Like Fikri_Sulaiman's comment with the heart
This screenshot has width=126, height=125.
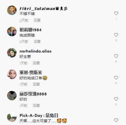click(x=116, y=13)
